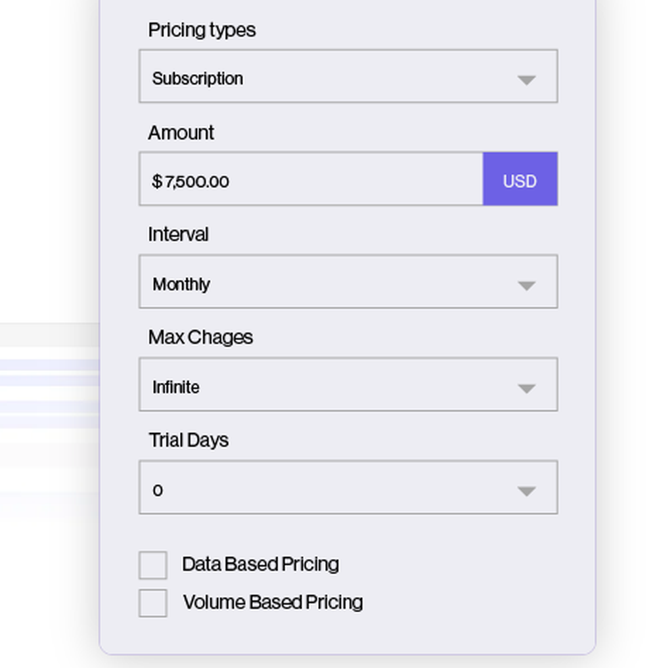This screenshot has height=668, width=657.
Task: Click the Trial Days dropdown arrow
Action: 526,491
